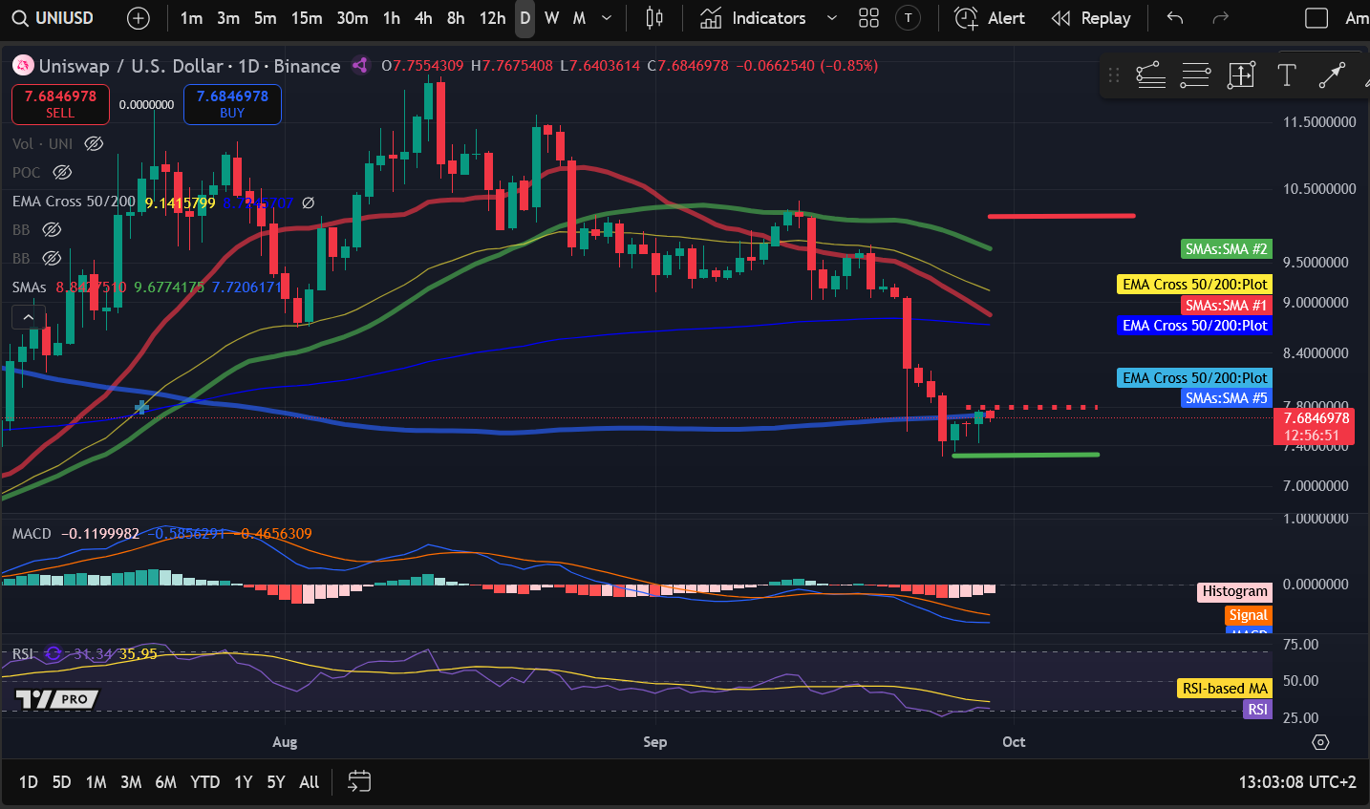1370x809 pixels.
Task: Click the blue BUY 7.6846978 button
Action: (x=232, y=104)
